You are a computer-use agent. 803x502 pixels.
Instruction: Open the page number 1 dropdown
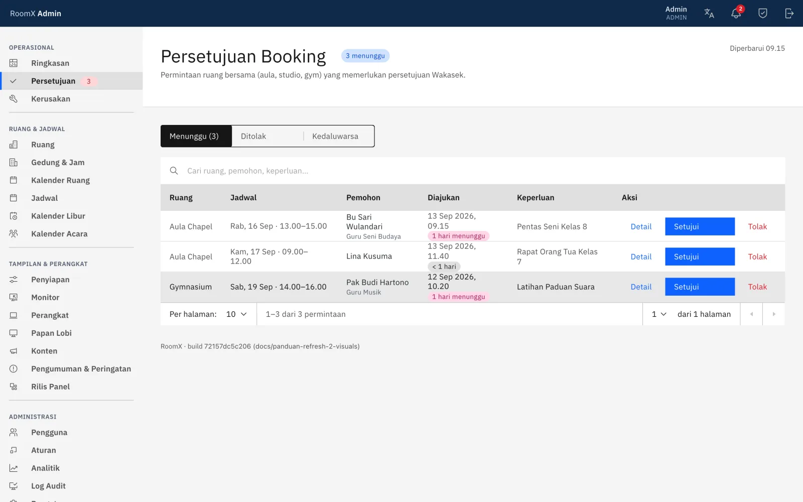pyautogui.click(x=659, y=314)
